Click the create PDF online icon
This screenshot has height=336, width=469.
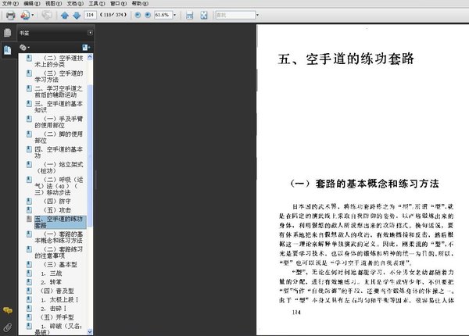click(25, 15)
